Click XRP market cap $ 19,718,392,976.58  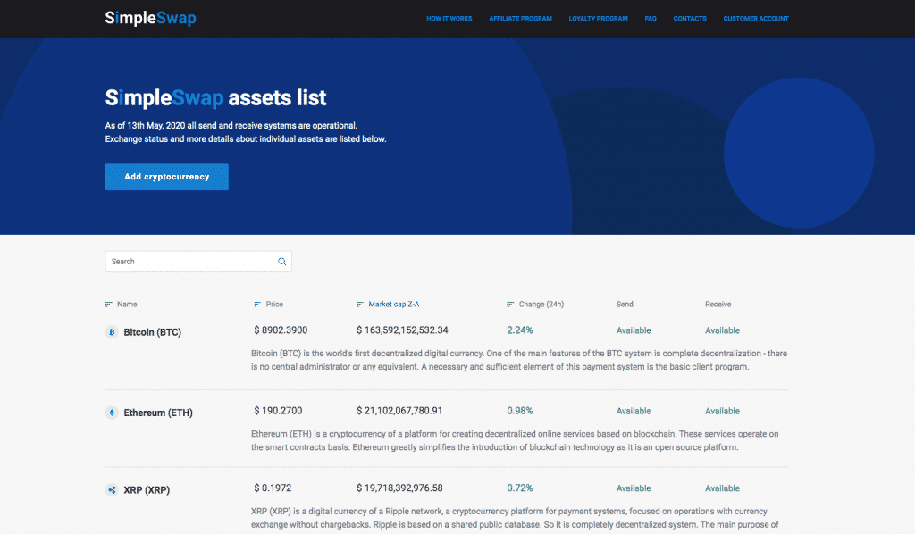[x=399, y=488]
